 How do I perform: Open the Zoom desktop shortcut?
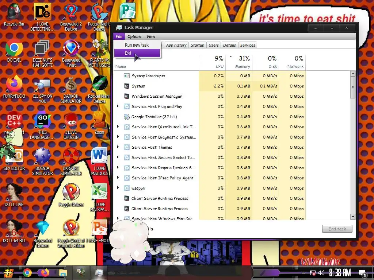click(99, 122)
